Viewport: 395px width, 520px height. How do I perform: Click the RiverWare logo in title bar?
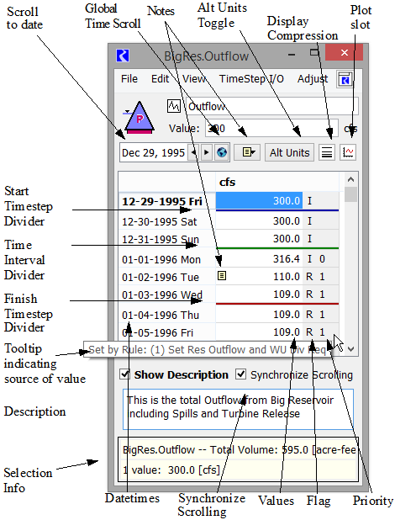[123, 56]
